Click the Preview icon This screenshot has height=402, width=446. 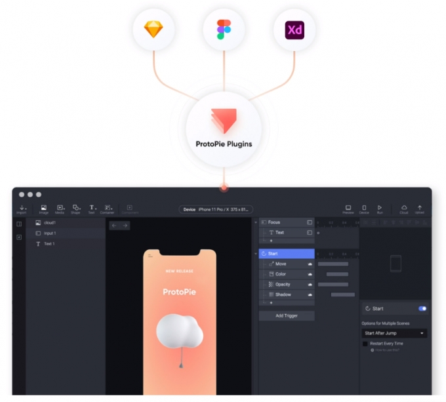tap(348, 209)
